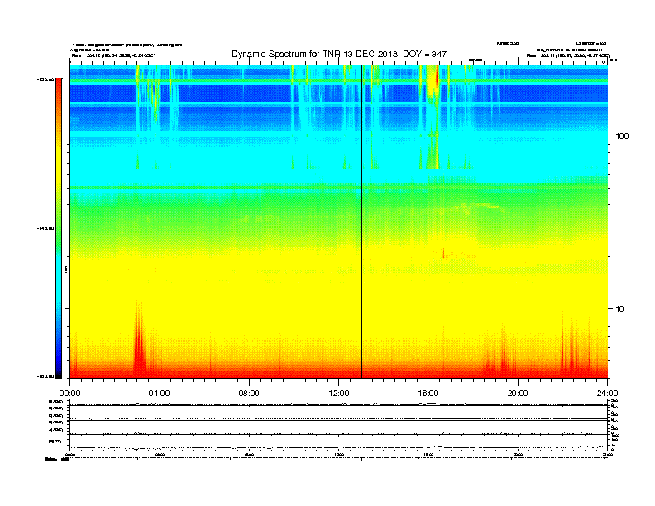Click the "00:00" time axis label

69,394
